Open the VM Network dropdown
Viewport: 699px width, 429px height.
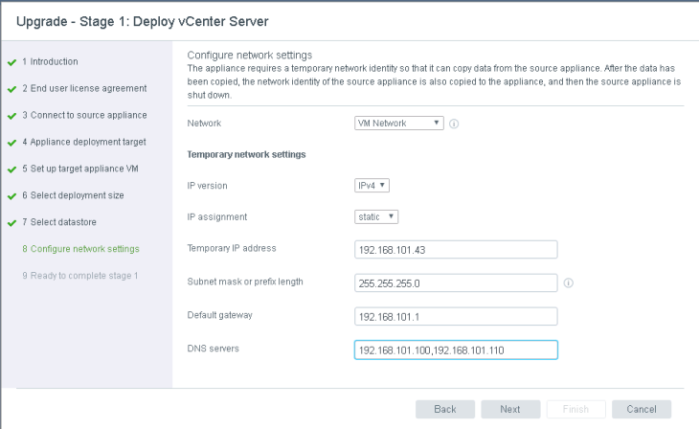pos(398,124)
